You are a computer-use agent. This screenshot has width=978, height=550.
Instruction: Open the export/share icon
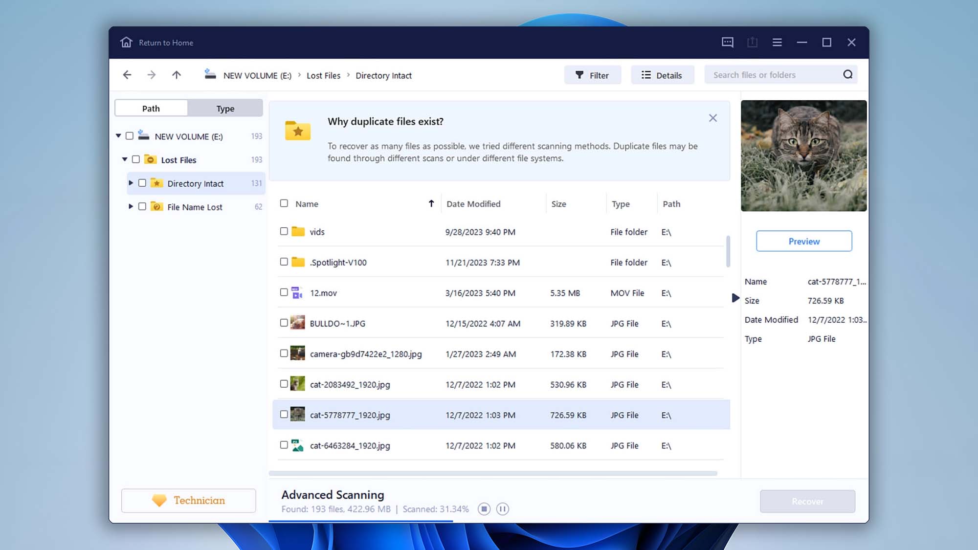(x=752, y=43)
